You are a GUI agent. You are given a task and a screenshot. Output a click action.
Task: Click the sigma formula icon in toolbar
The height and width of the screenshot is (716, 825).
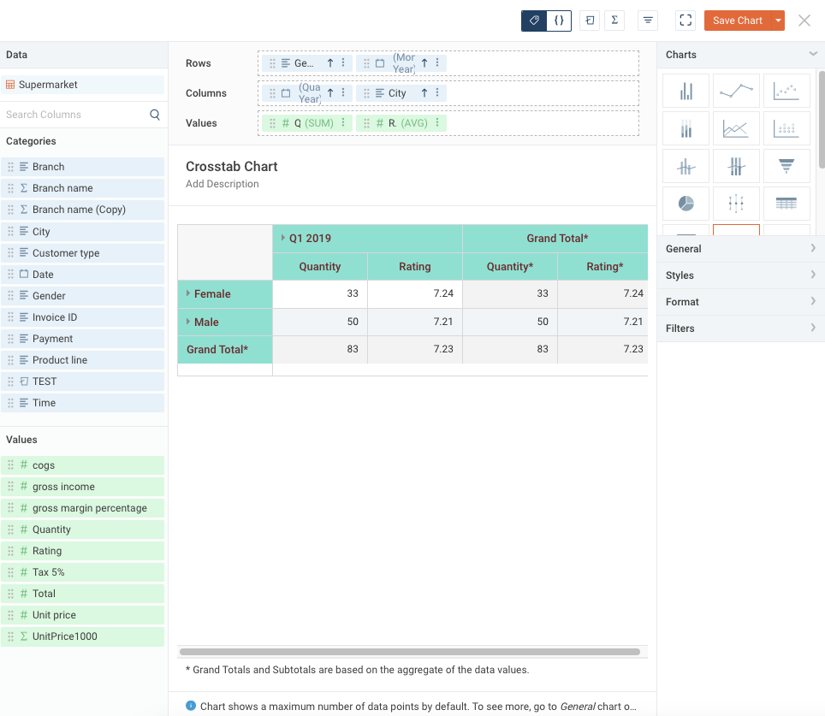tap(614, 21)
